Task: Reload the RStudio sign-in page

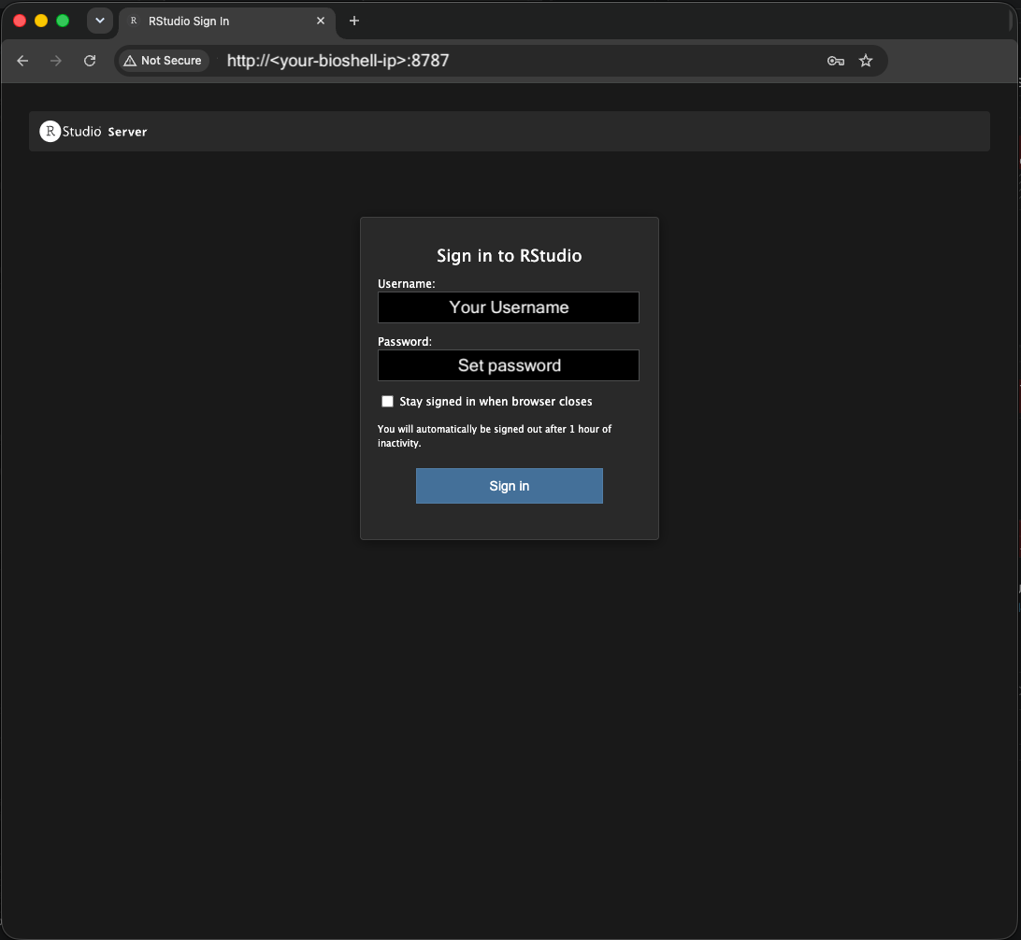Action: 90,61
